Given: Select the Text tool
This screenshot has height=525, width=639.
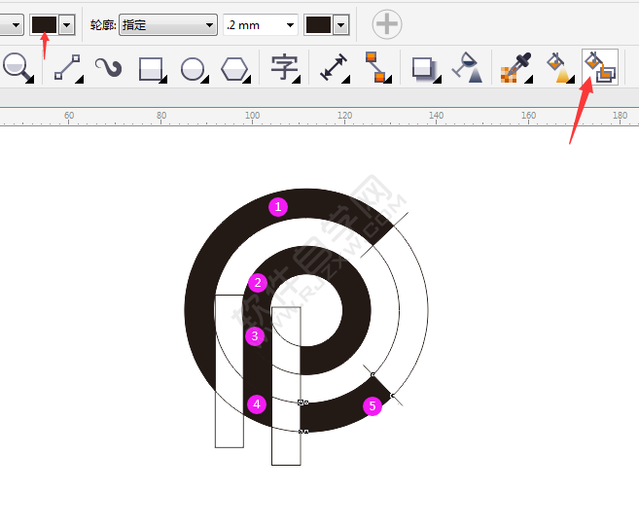Looking at the screenshot, I should 284,67.
